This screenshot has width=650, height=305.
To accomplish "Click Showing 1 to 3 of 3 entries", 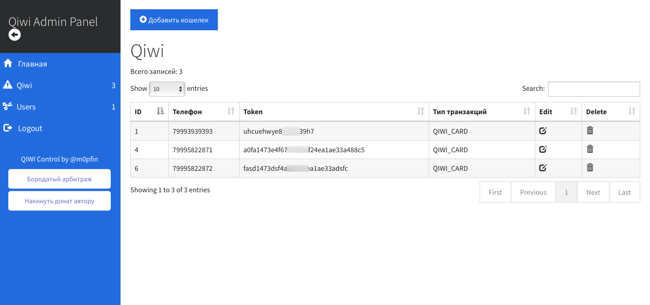I will click(x=170, y=190).
